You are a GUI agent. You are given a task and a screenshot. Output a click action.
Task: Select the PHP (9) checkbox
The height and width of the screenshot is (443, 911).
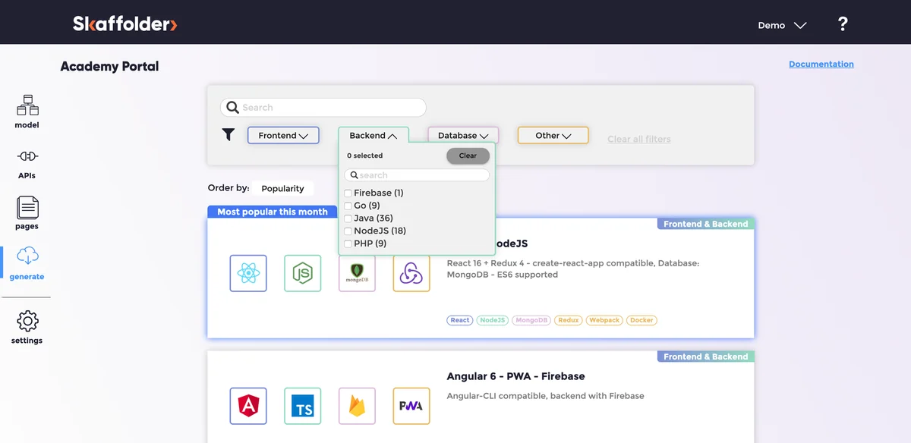point(348,244)
